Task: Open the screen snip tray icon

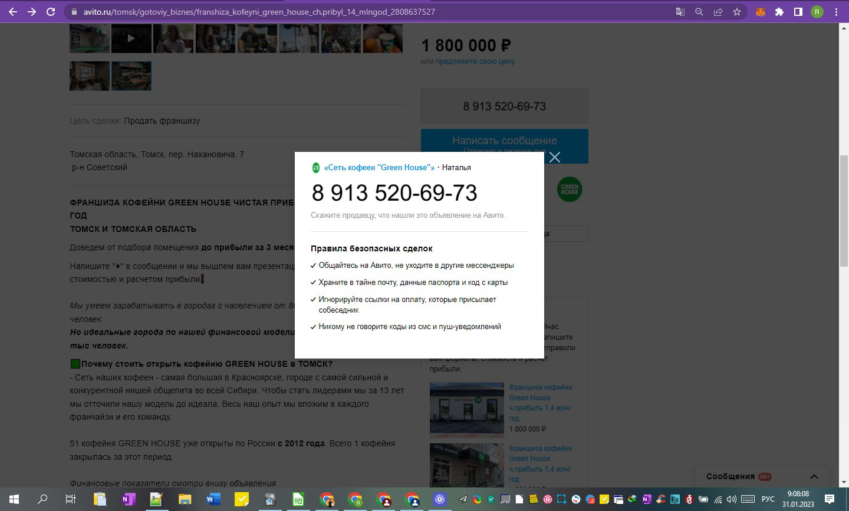Action: (x=562, y=499)
